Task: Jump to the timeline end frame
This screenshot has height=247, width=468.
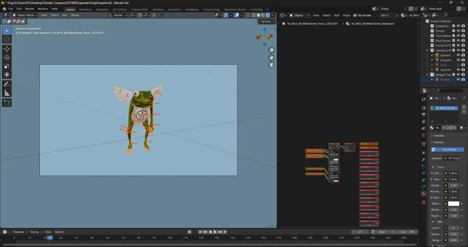Action: point(226,232)
